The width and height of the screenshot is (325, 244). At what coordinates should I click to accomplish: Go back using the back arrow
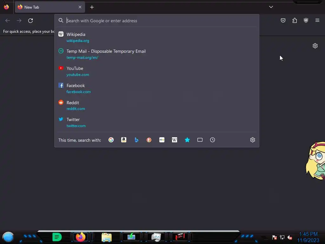[8, 21]
